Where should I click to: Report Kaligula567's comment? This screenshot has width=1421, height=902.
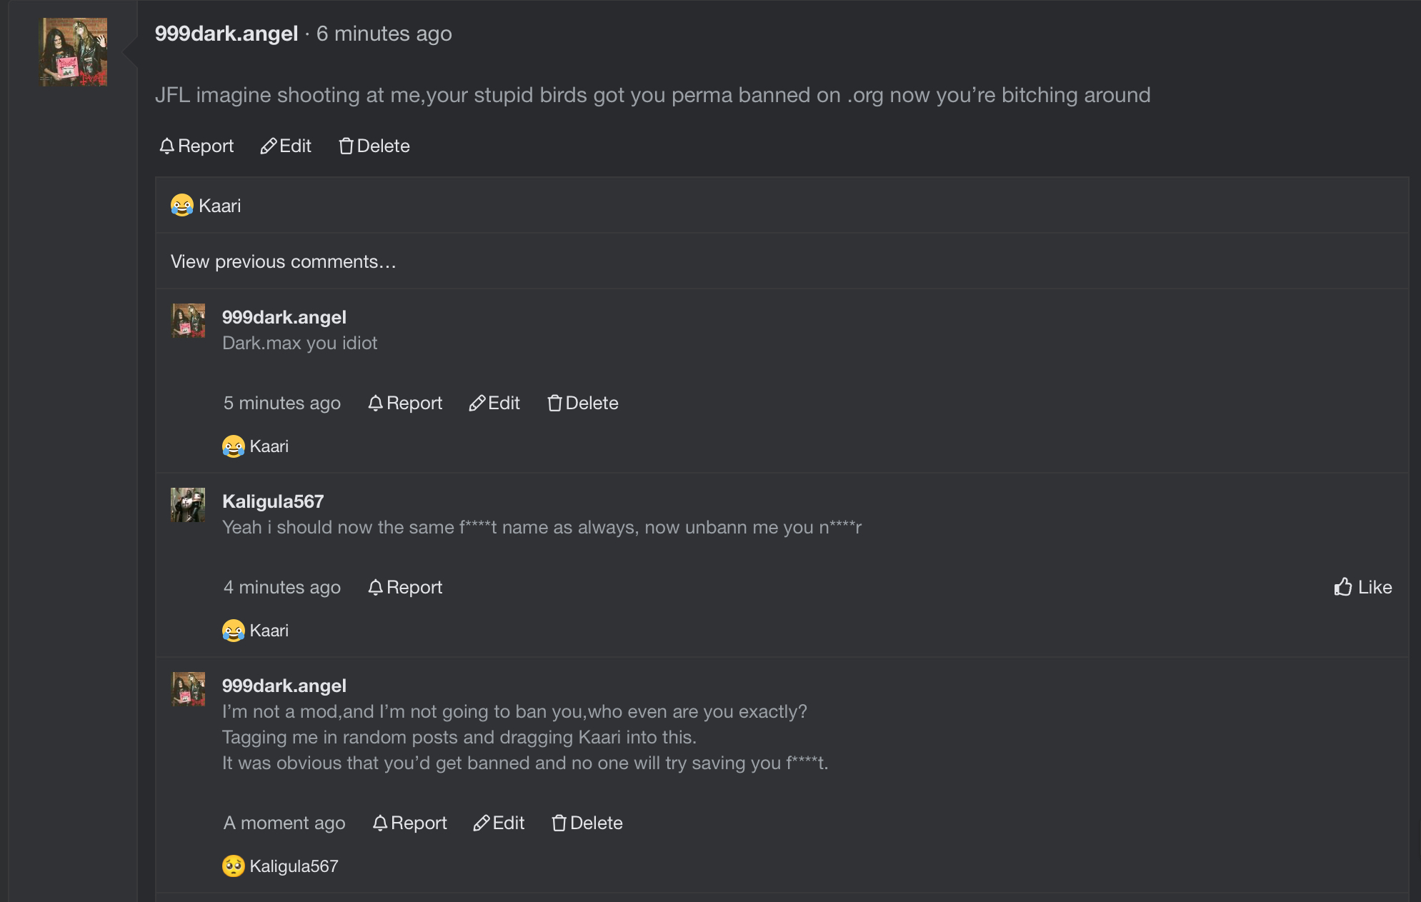(x=405, y=588)
